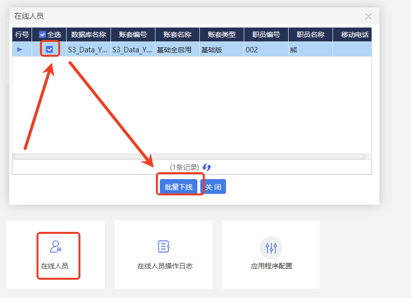411x298 pixels.
Task: Click the 关 闭 button
Action: 213,186
